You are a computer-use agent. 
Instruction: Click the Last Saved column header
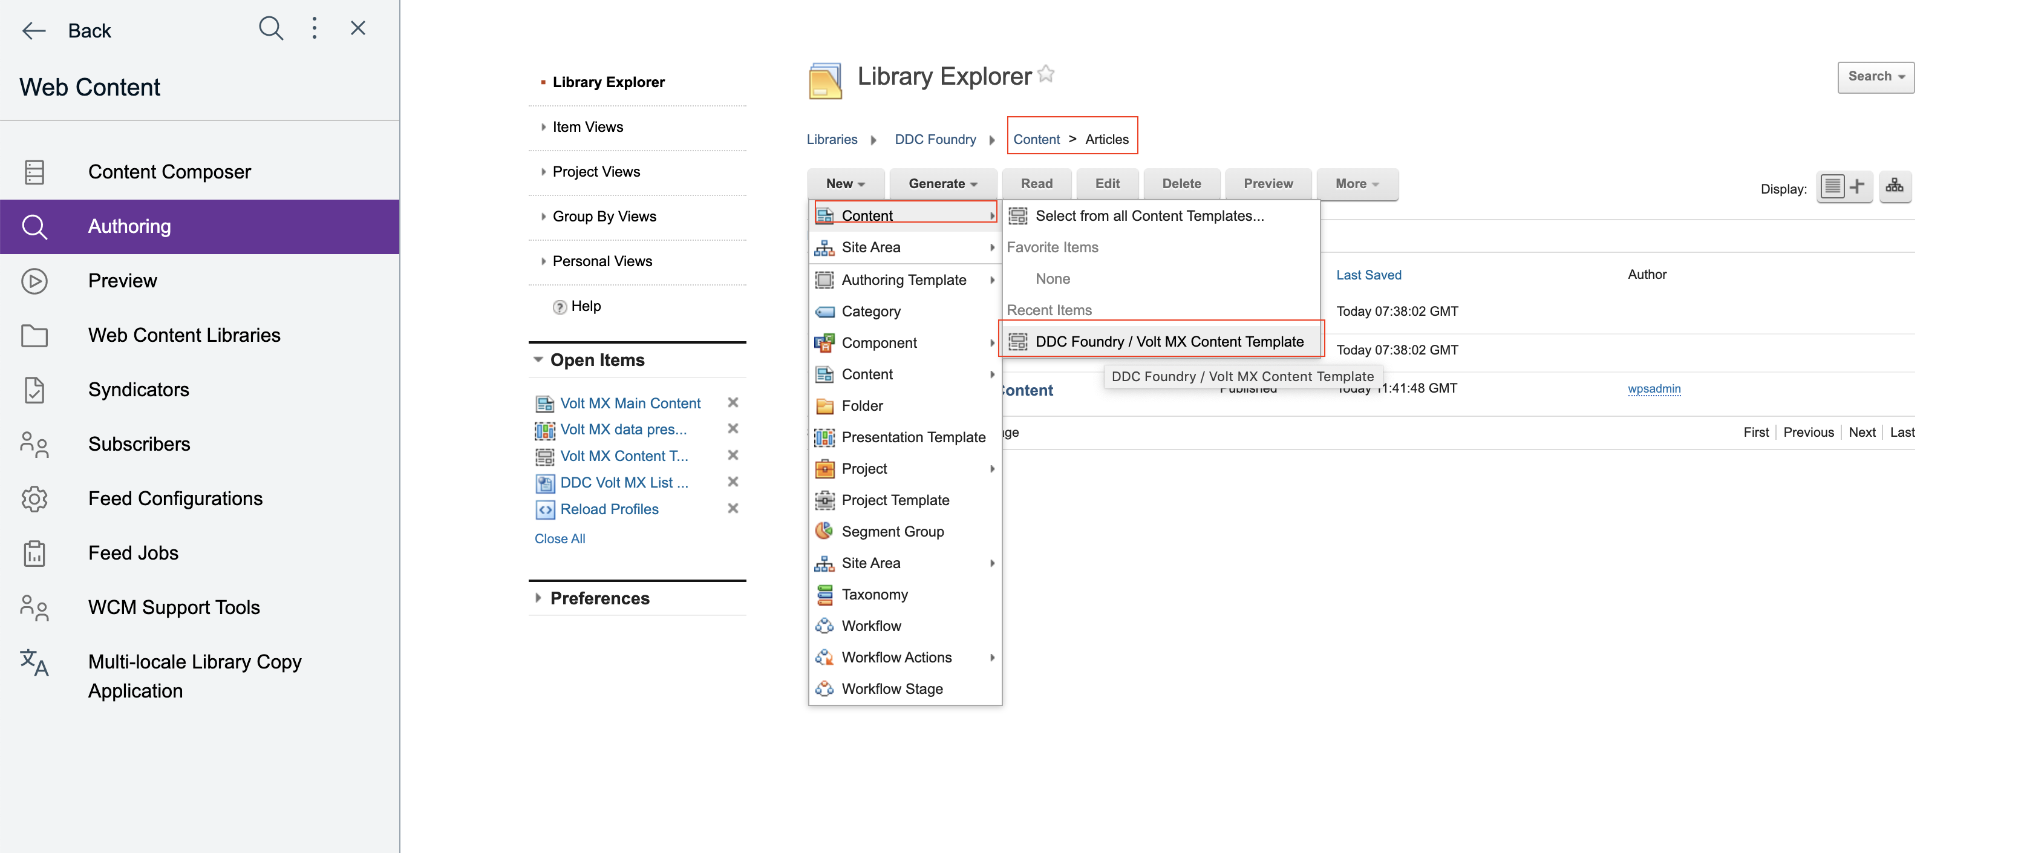[1368, 275]
